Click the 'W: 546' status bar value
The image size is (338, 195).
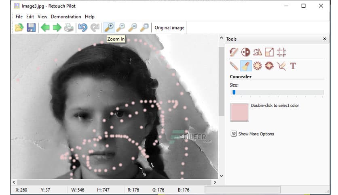pyautogui.click(x=78, y=190)
